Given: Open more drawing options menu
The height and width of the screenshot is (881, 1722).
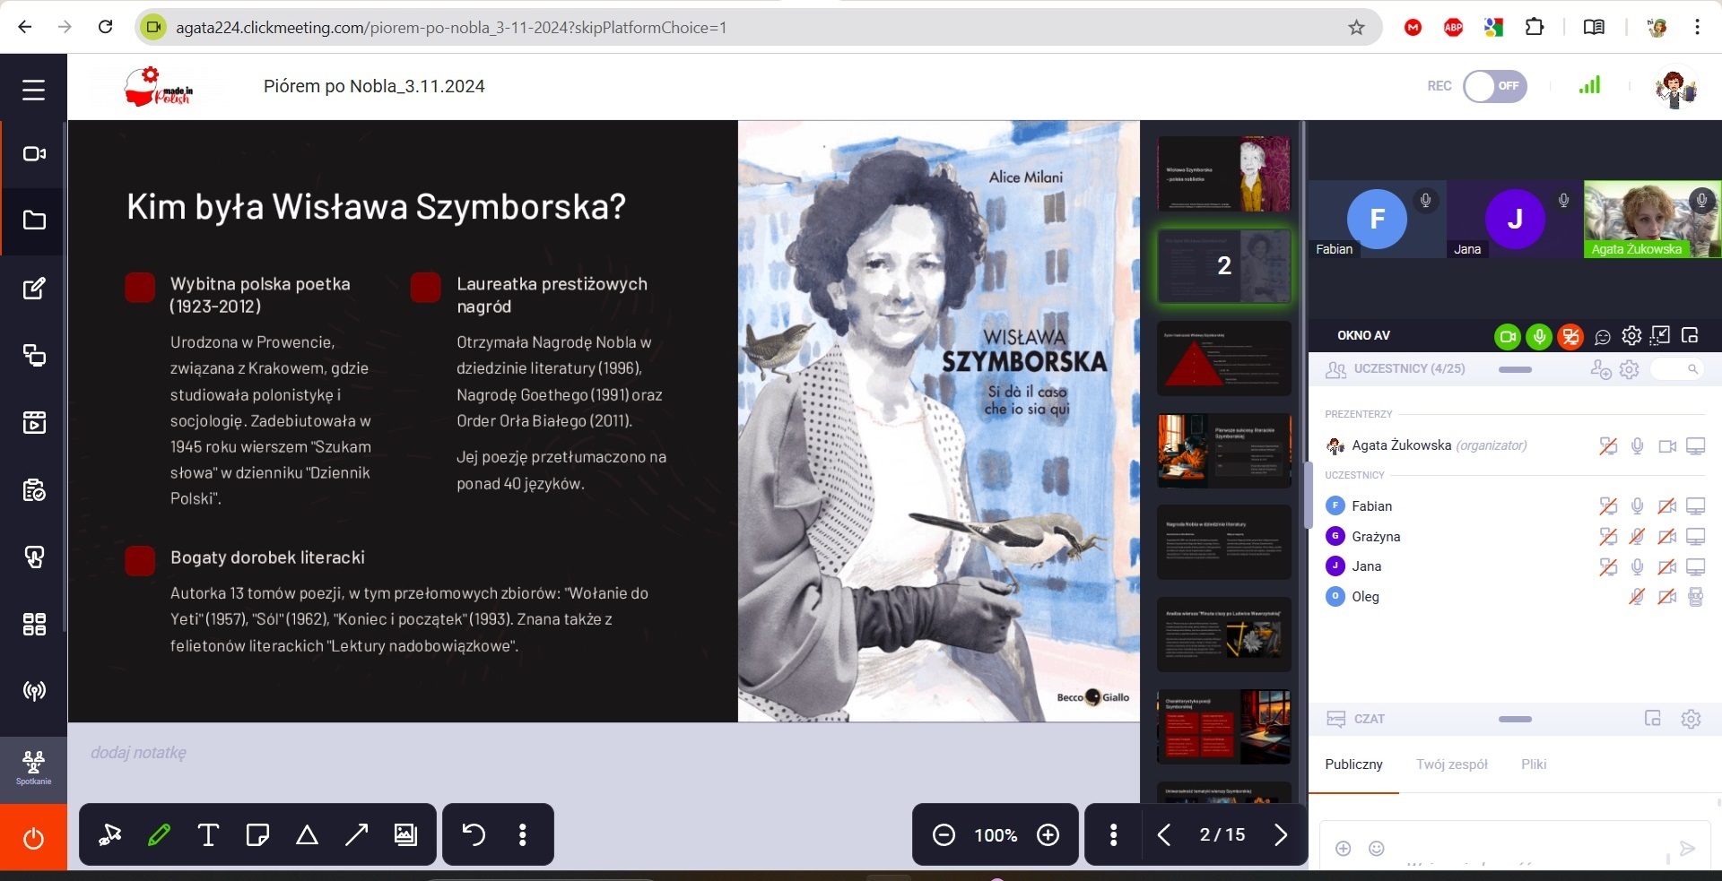Looking at the screenshot, I should [523, 835].
